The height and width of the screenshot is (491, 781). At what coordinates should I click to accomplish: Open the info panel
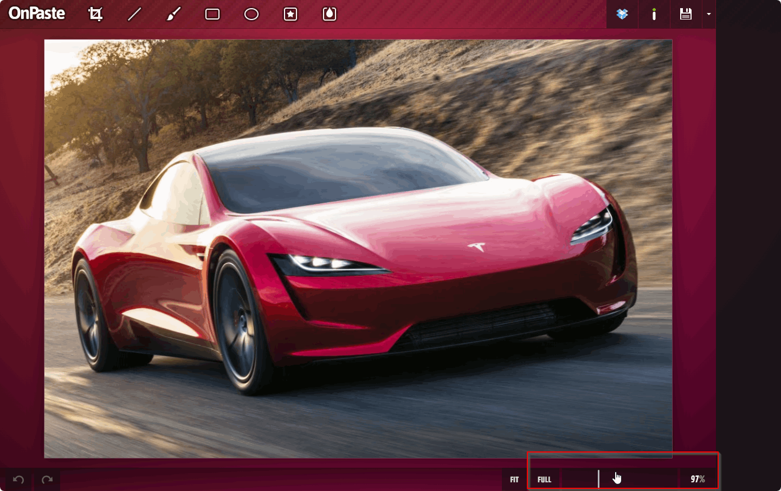[x=654, y=14]
